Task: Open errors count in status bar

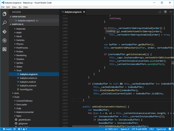Action: (20, 129)
